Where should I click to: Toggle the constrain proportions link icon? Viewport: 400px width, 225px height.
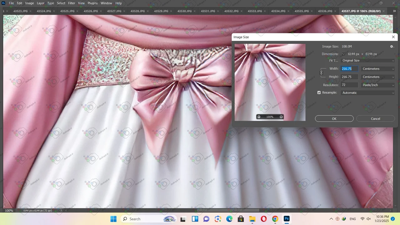(x=321, y=73)
